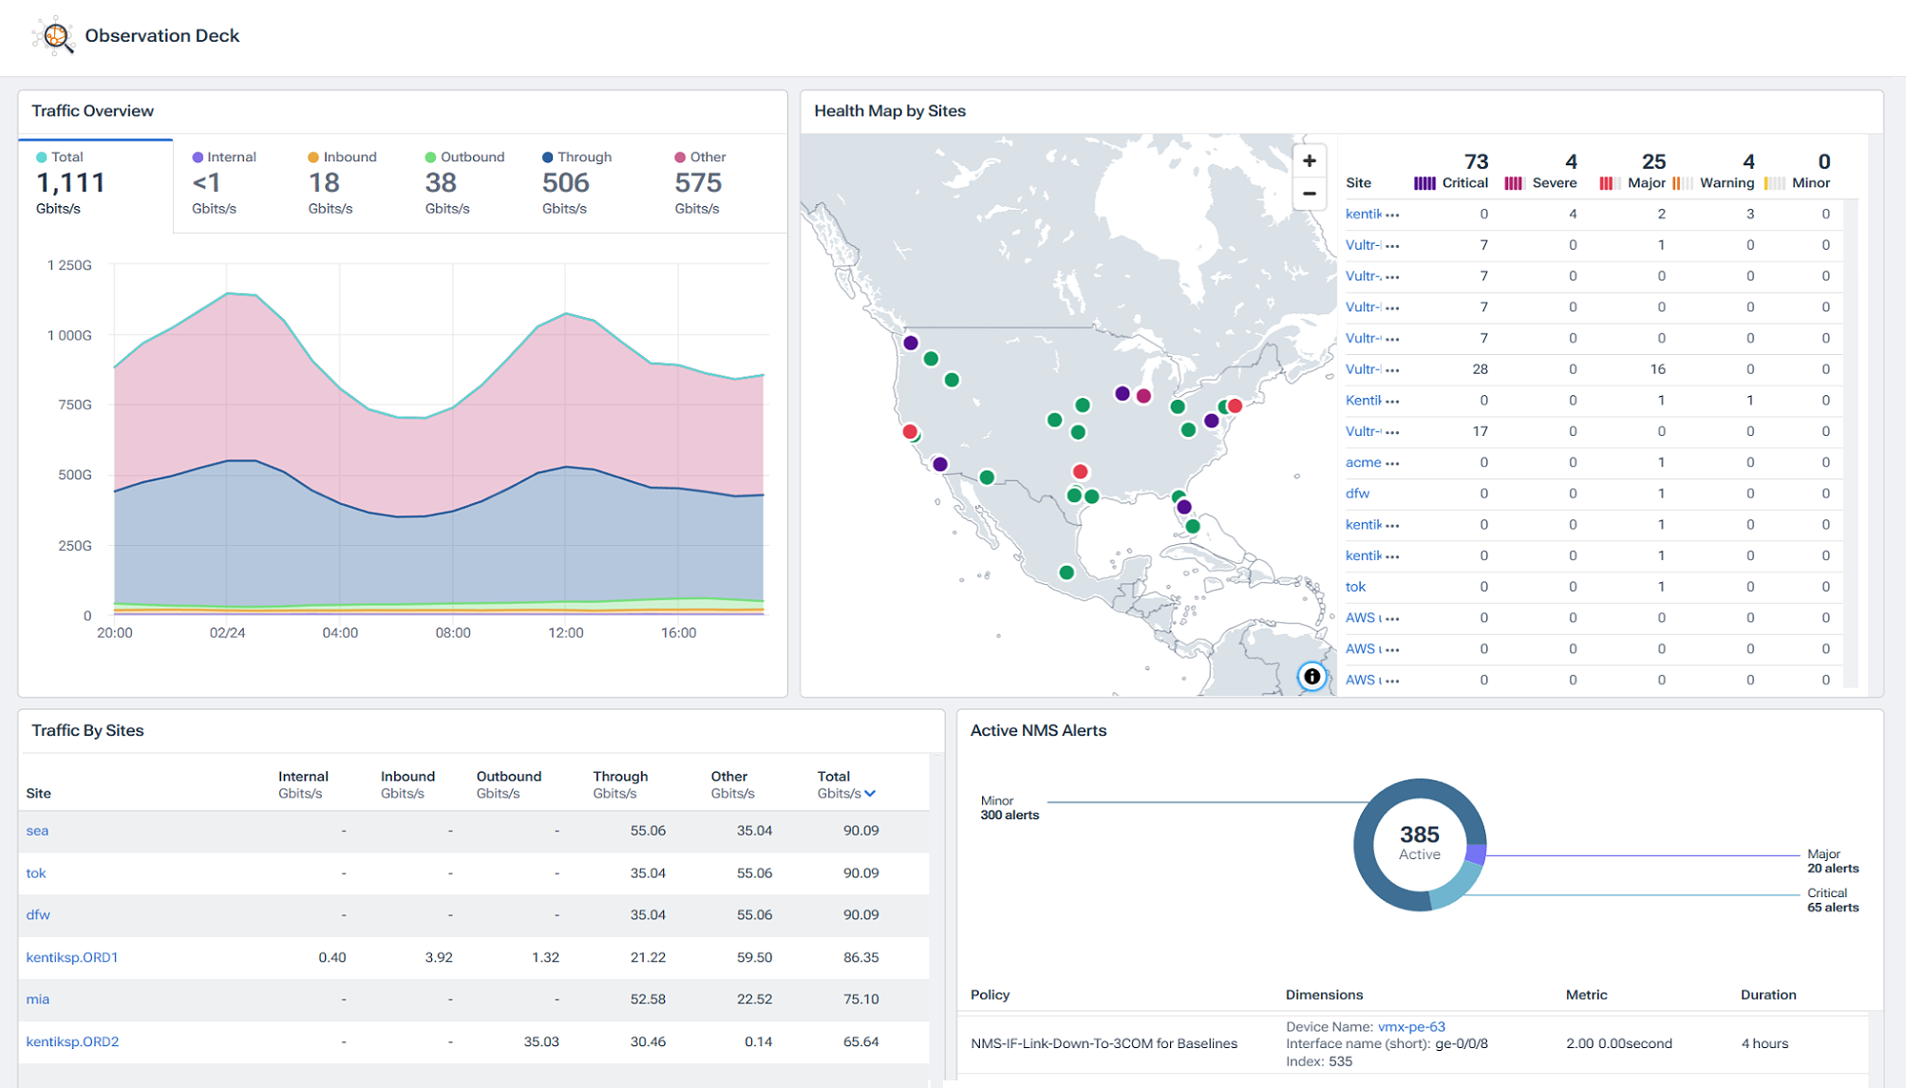
Task: Zoom out on the Health Map
Action: click(1309, 193)
